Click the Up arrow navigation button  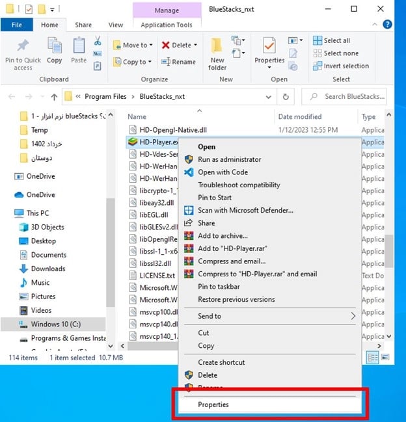[54, 97]
